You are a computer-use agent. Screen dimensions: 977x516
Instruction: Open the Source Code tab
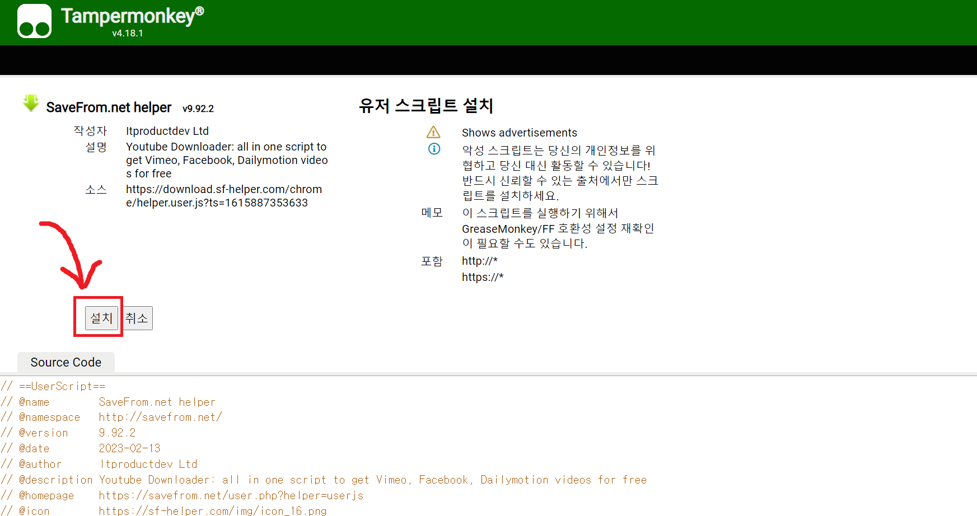point(66,362)
